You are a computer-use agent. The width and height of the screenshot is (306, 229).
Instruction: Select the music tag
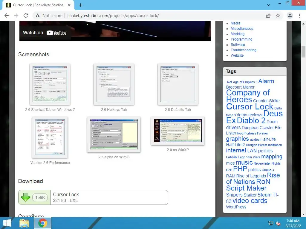pyautogui.click(x=244, y=163)
